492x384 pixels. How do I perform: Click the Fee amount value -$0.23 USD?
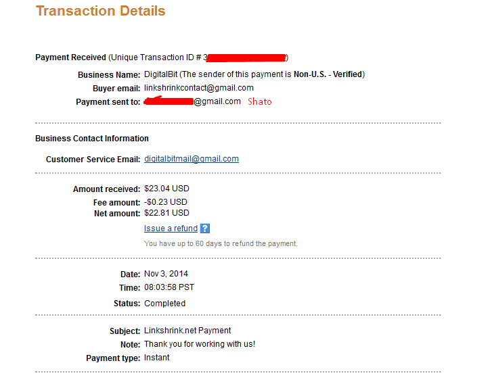pyautogui.click(x=166, y=202)
